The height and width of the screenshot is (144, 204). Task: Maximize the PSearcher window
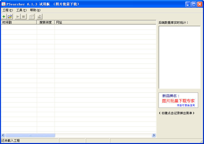tap(194, 4)
